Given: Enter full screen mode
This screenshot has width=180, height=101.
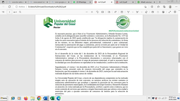Looking at the screenshot, I should point(170,12).
